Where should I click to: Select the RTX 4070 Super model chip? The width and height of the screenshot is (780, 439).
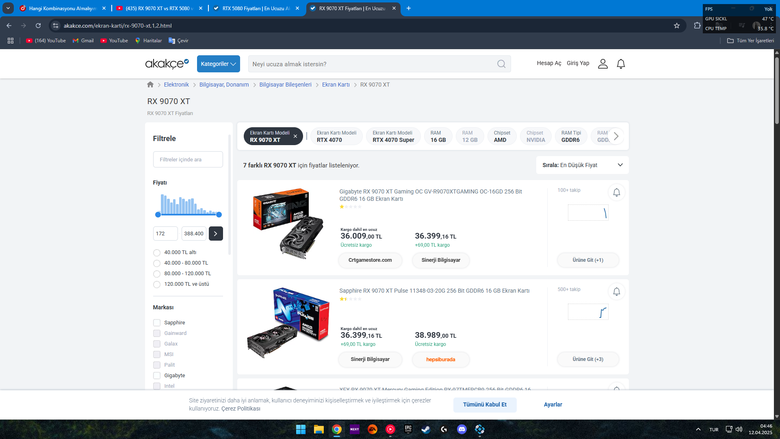(393, 137)
